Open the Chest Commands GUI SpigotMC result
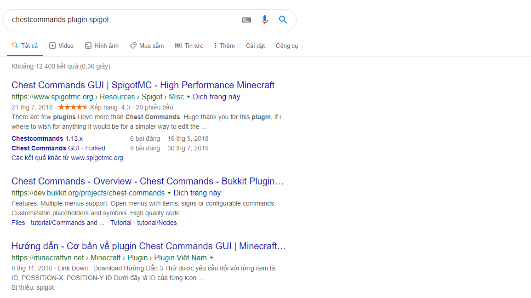This screenshot has width=531, height=298. coord(143,85)
